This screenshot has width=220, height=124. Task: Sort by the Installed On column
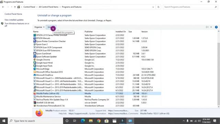121,32
